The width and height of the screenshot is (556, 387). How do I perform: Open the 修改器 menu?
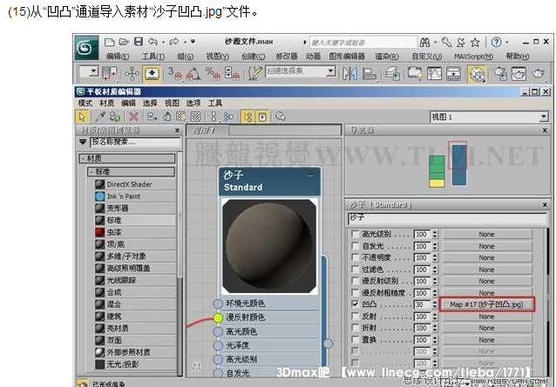(x=287, y=57)
